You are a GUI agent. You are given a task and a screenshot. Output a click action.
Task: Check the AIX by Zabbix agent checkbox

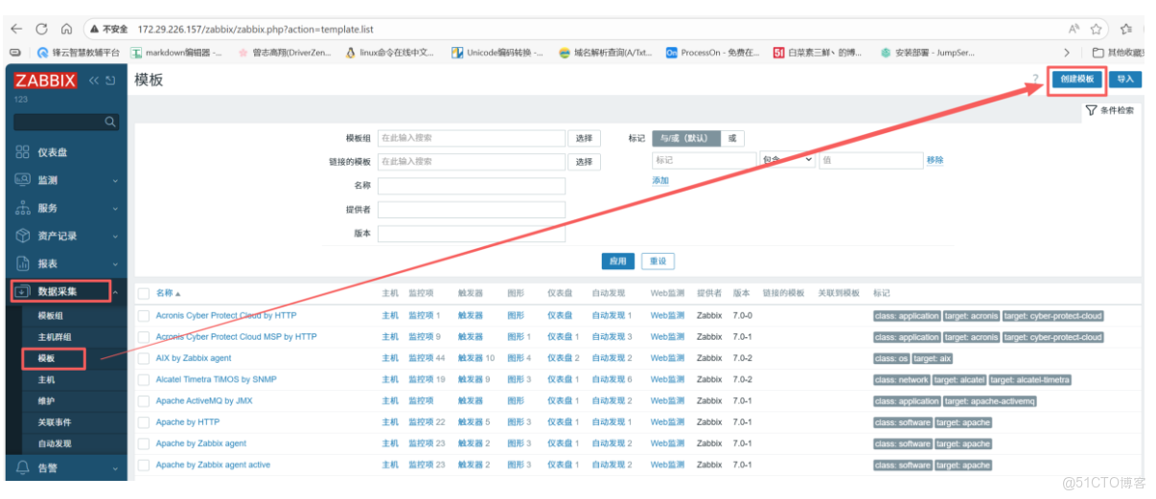pos(144,358)
